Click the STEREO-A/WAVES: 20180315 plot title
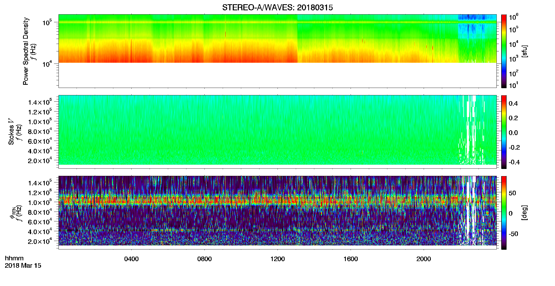 pyautogui.click(x=277, y=8)
